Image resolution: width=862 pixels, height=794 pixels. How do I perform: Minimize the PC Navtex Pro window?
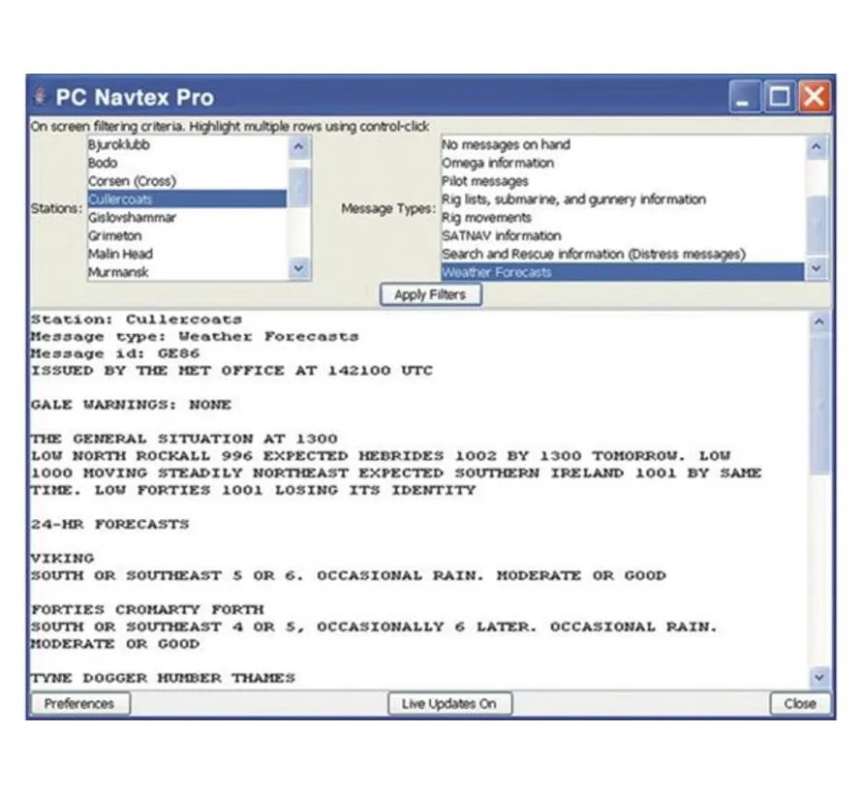coord(744,97)
